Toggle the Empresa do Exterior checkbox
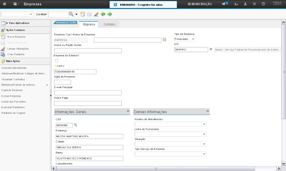The image size is (286, 171). pyautogui.click(x=56, y=61)
